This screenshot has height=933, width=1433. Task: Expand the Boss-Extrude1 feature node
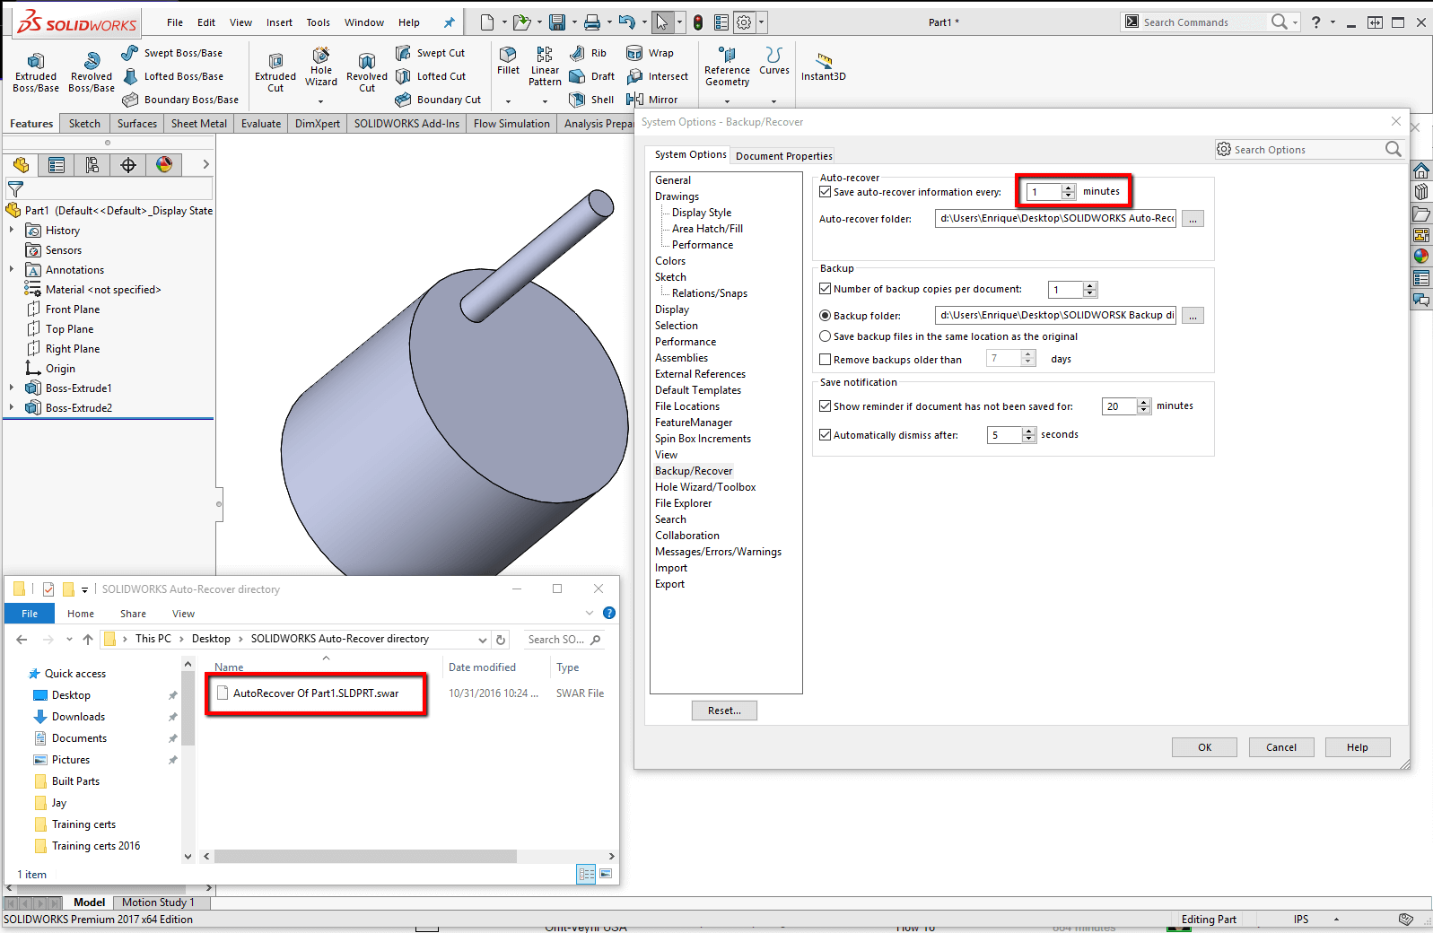12,388
